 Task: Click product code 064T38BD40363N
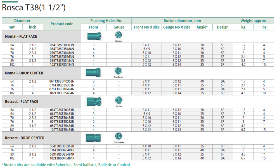(62, 81)
